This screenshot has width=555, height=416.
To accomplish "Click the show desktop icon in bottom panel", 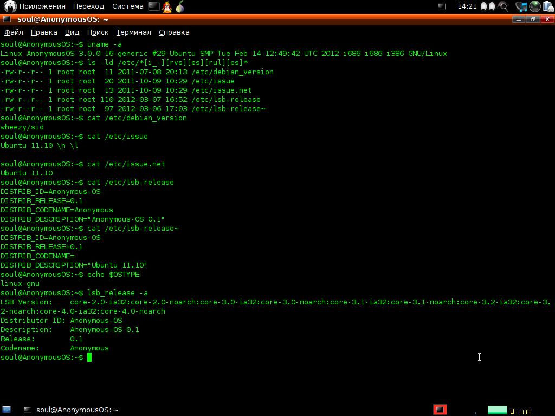I will (x=7, y=409).
